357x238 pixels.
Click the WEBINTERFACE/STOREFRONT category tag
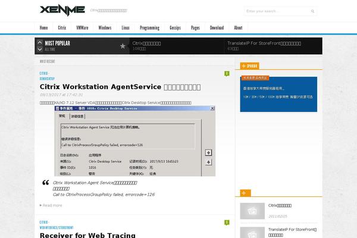click(x=57, y=228)
